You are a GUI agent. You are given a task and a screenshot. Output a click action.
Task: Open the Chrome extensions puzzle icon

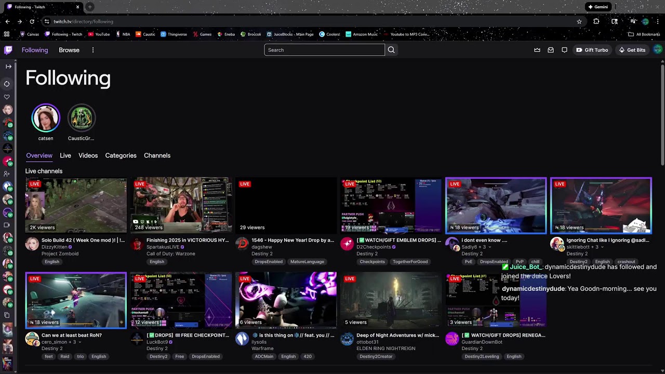[x=596, y=21]
